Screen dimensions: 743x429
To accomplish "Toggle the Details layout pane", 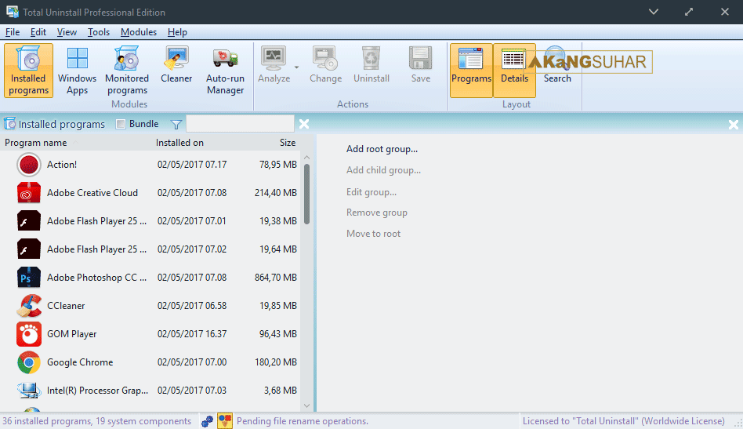I will pos(515,71).
